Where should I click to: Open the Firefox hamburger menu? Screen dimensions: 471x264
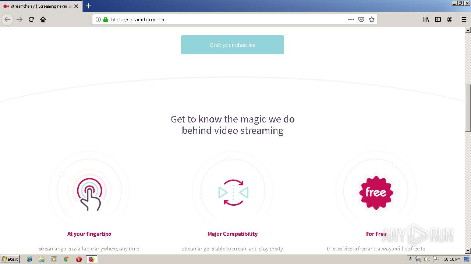point(464,19)
